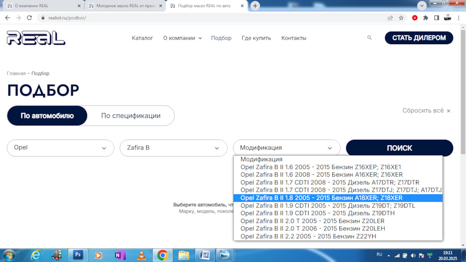This screenshot has height=262, width=466.
Task: Open a new browser tab
Action: [x=255, y=6]
